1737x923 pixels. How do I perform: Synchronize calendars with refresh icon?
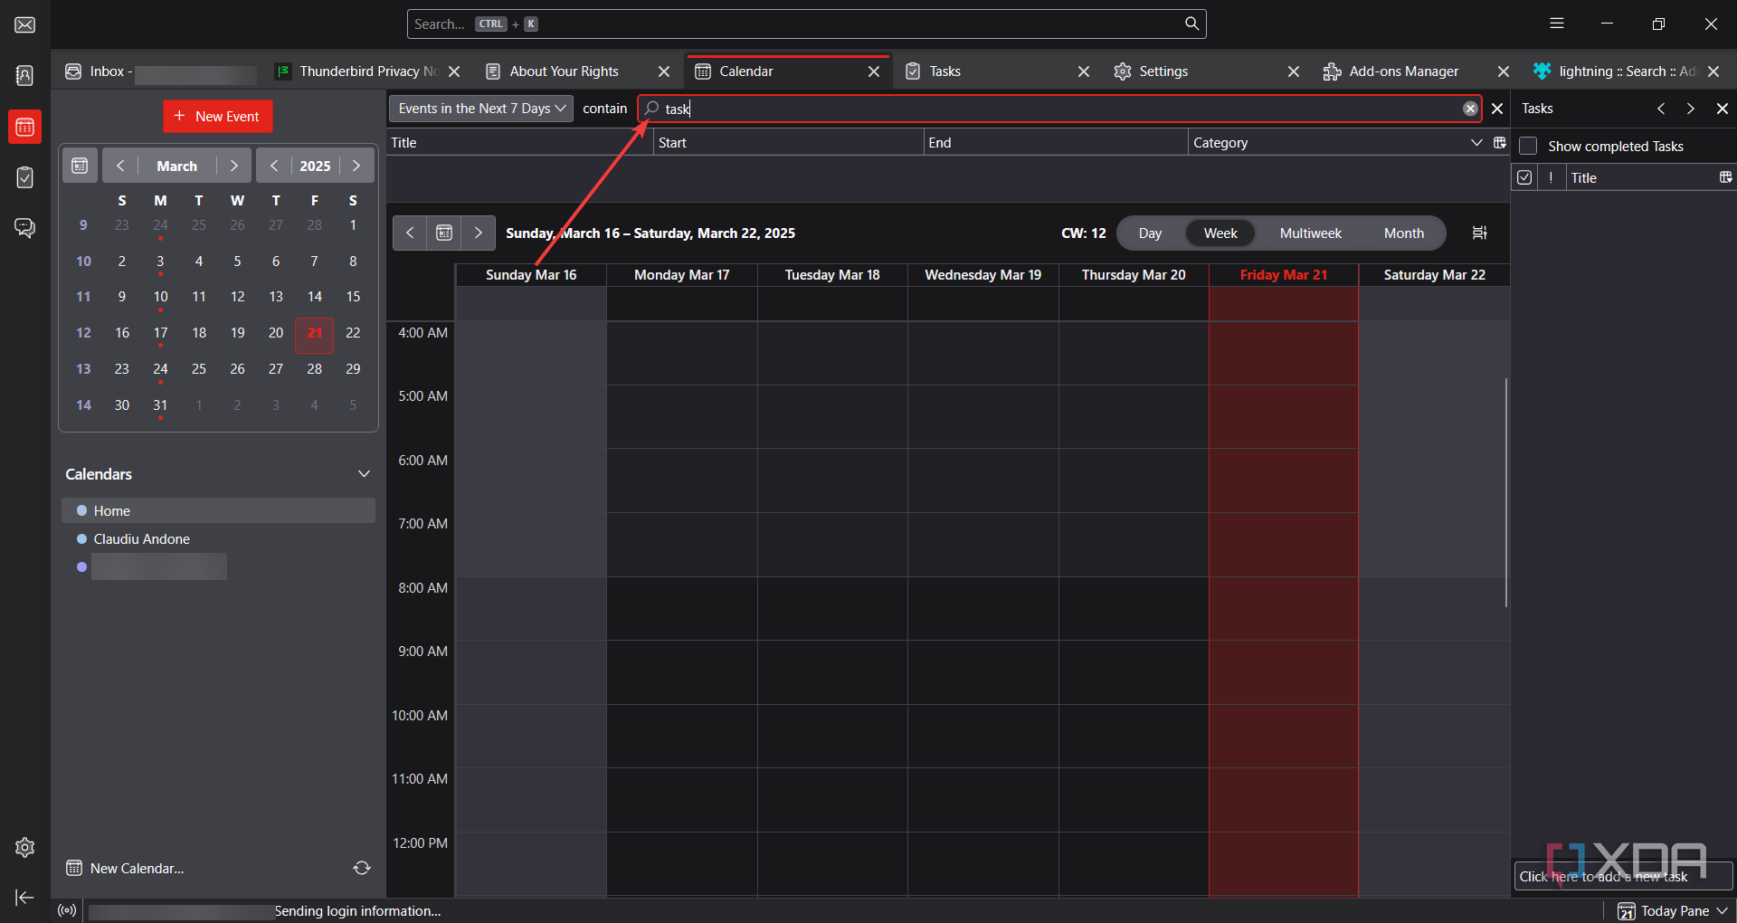[362, 868]
